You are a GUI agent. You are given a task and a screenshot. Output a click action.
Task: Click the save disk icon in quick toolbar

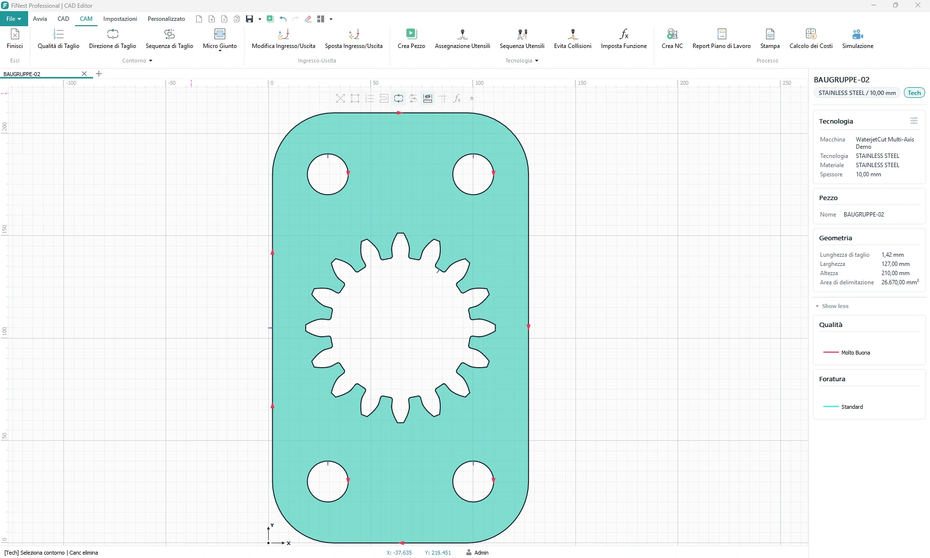(x=249, y=19)
